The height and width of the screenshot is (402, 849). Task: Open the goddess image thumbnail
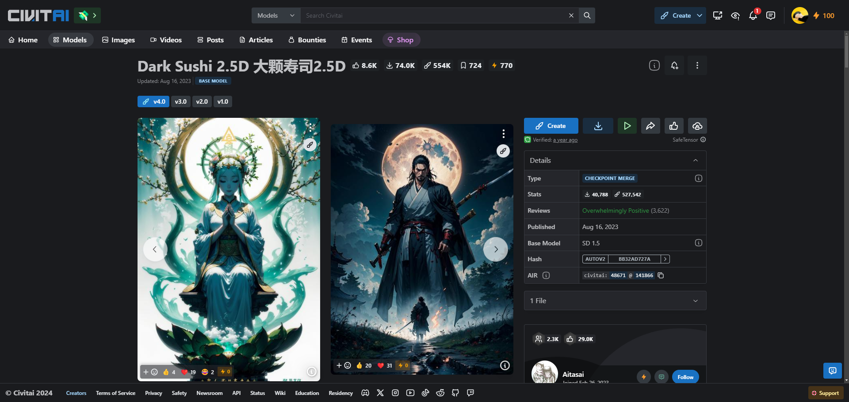tap(229, 249)
